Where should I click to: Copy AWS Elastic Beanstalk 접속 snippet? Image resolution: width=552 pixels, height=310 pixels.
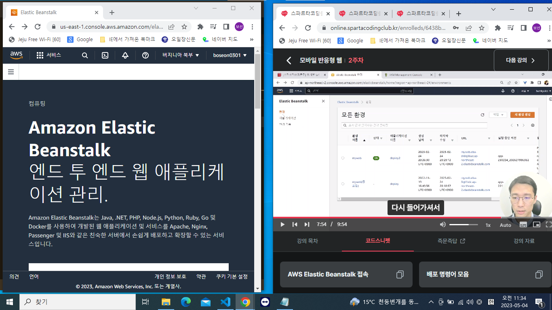tap(400, 274)
